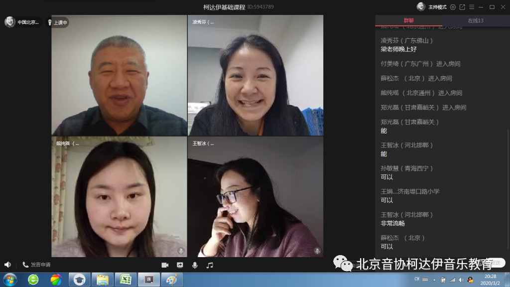510x287 pixels.
Task: Click the message 梁老师晚上好
Action: [398, 49]
